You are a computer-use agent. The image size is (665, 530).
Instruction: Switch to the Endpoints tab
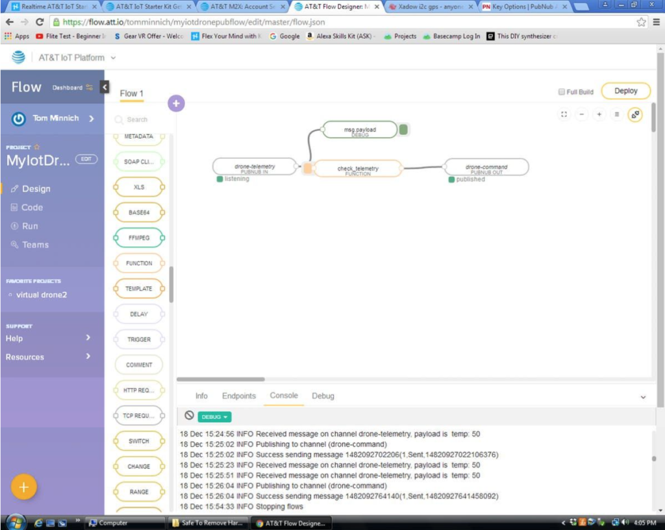tap(239, 396)
